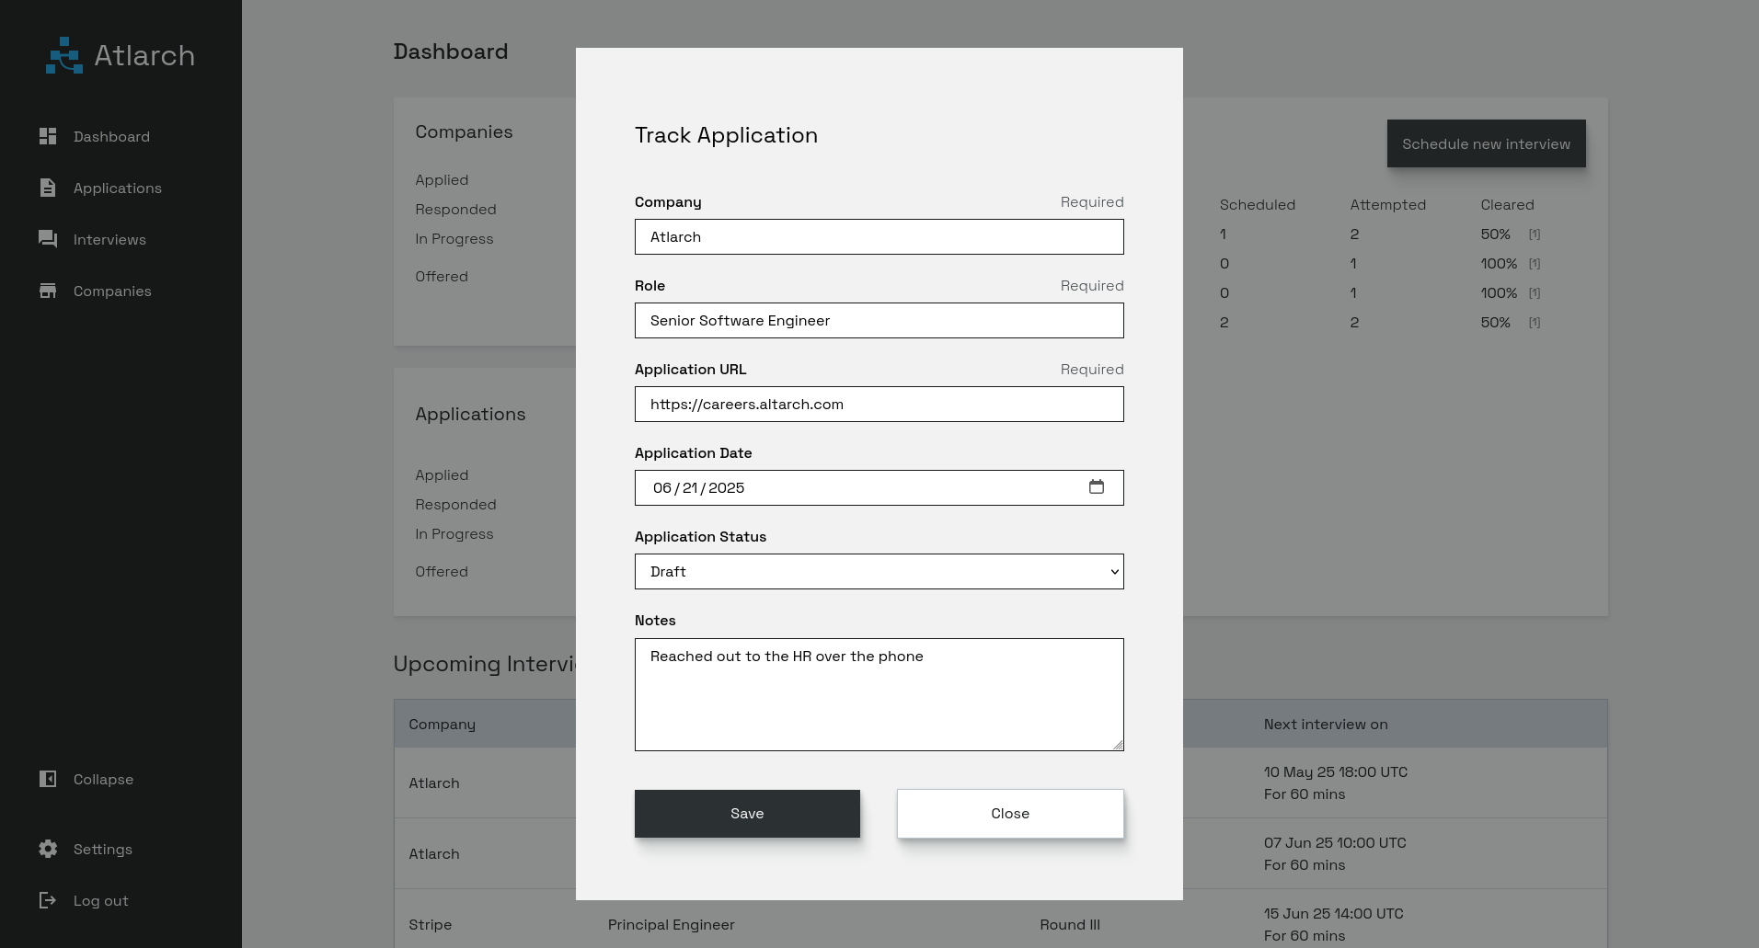Save the tracked application
The width and height of the screenshot is (1759, 948).
747,813
